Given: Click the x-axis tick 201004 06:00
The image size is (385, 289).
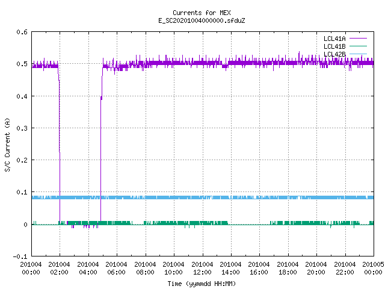Looking at the screenshot, I should click(116, 269).
